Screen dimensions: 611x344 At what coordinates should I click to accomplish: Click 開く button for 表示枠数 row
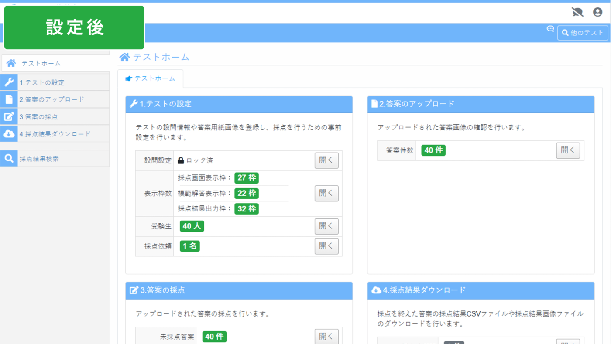[326, 193]
